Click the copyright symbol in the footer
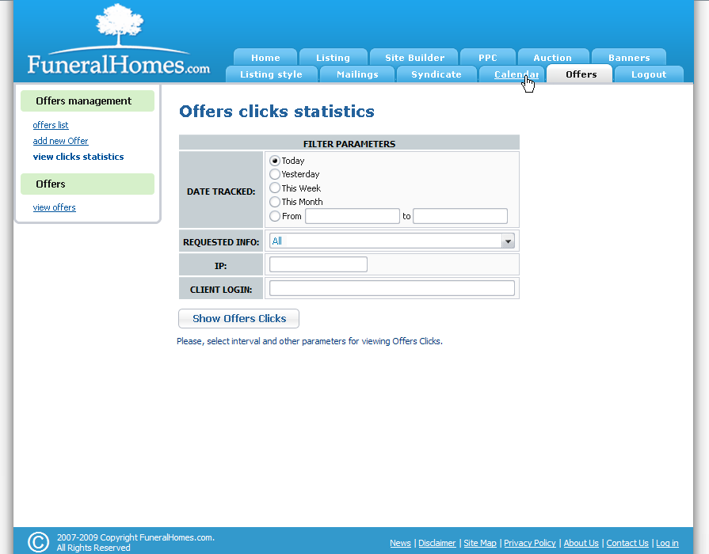The height and width of the screenshot is (554, 709). click(x=37, y=541)
